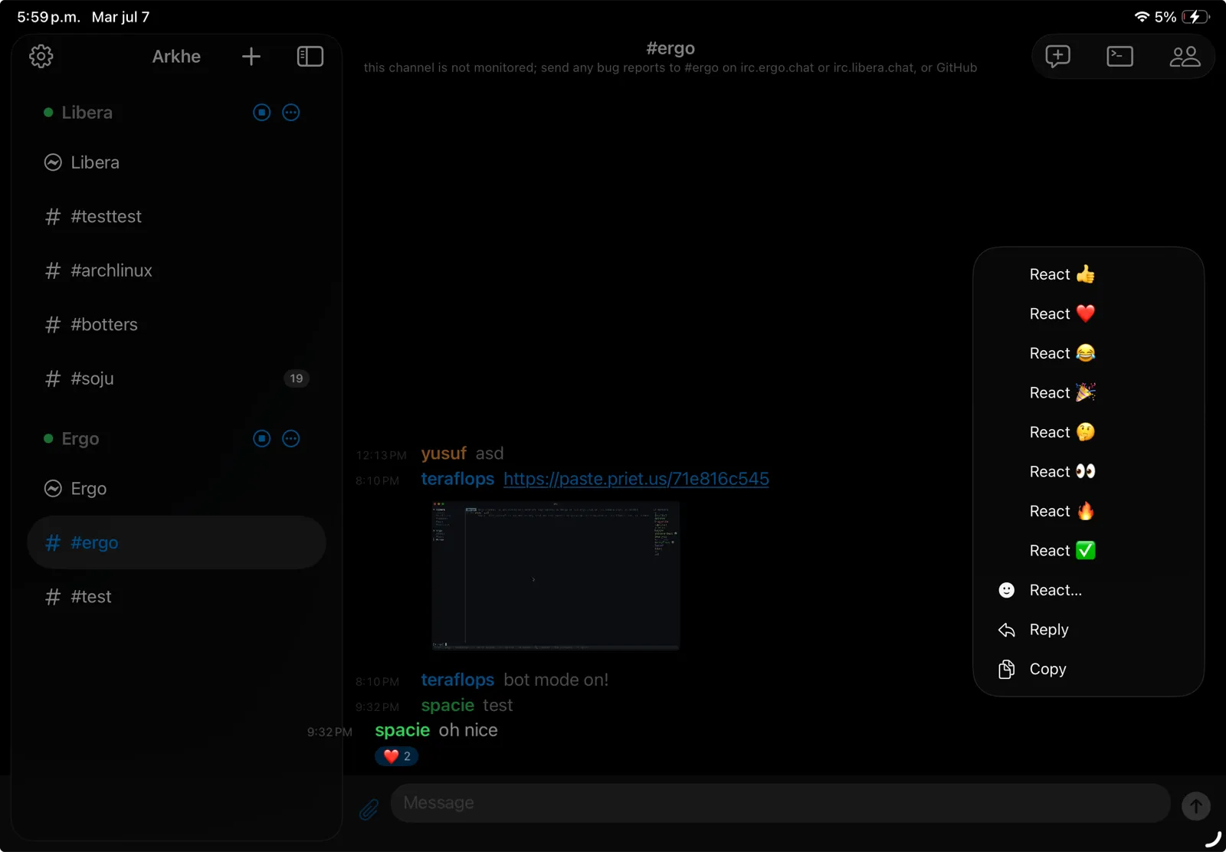The width and height of the screenshot is (1226, 852).
Task: React with eyes emoji
Action: coord(1088,471)
